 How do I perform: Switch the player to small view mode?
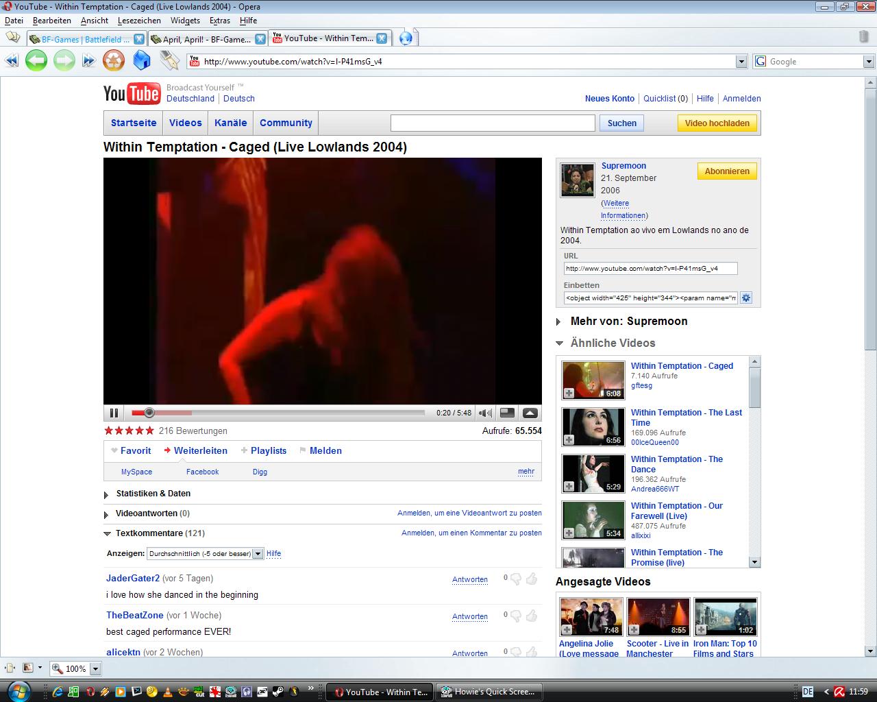507,413
